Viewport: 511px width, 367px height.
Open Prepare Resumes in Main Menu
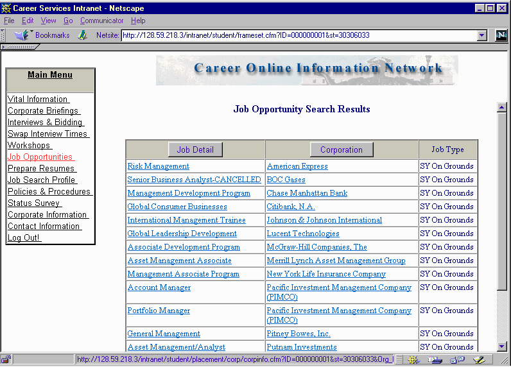coord(41,168)
